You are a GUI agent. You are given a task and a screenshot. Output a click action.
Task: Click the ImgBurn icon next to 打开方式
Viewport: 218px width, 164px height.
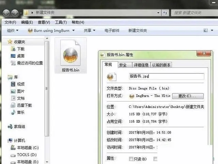(131, 96)
